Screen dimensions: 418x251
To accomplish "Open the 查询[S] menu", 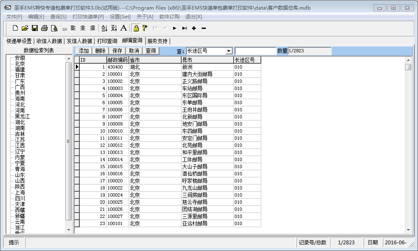I will coord(58,17).
